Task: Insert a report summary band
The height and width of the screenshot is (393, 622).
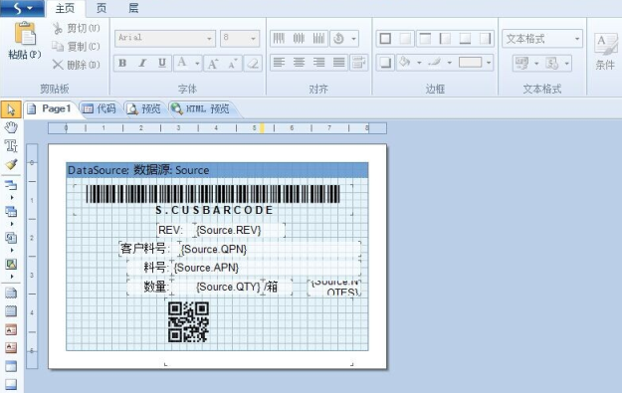Action: pyautogui.click(x=11, y=310)
